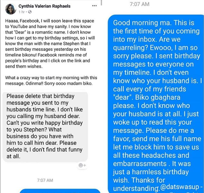The height and width of the screenshot is (193, 204).
Task: Click the 'What a crazy way' paragraph
Action: pyautogui.click(x=51, y=80)
